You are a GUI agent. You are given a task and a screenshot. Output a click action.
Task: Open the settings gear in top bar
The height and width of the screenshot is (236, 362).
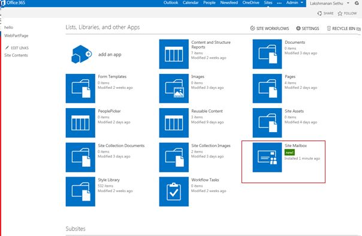(x=357, y=3)
